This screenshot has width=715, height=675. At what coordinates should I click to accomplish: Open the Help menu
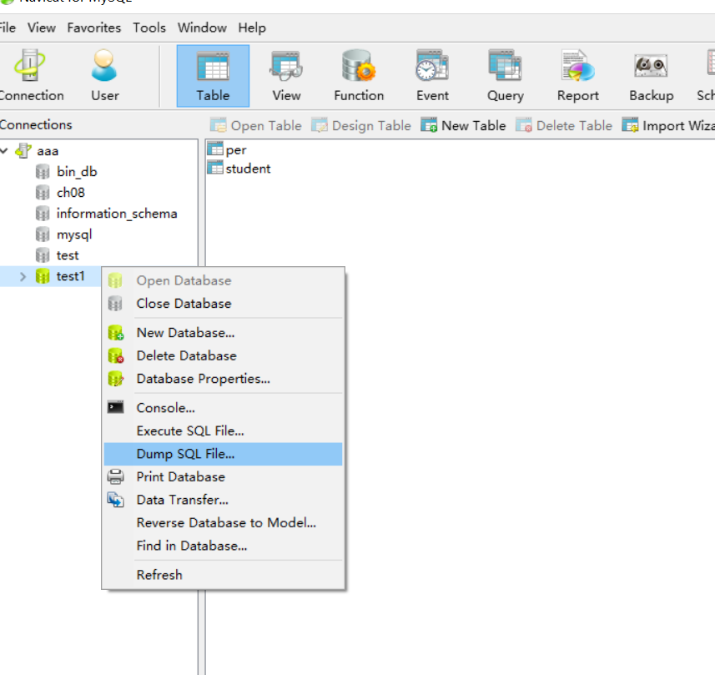252,28
